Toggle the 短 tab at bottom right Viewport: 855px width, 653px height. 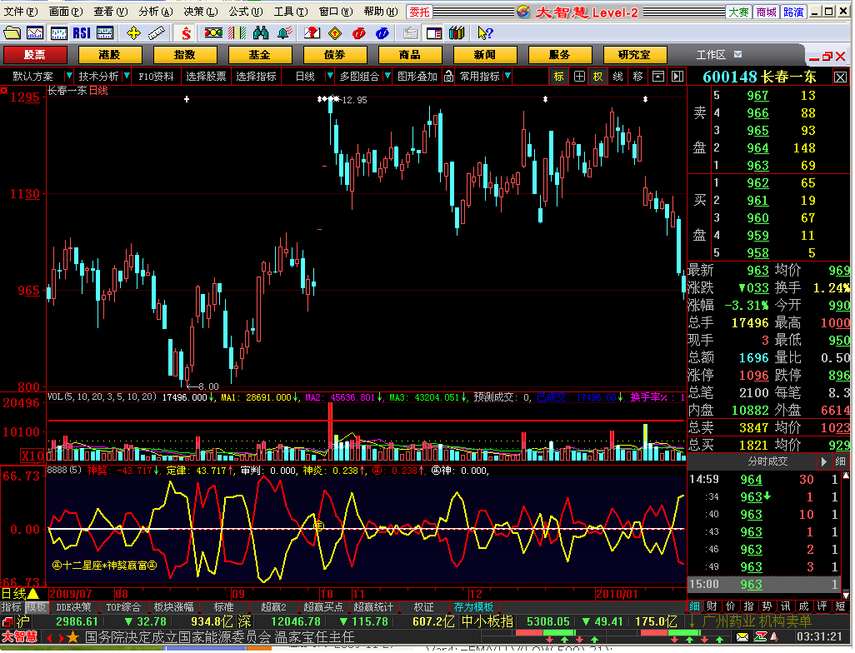[x=840, y=606]
